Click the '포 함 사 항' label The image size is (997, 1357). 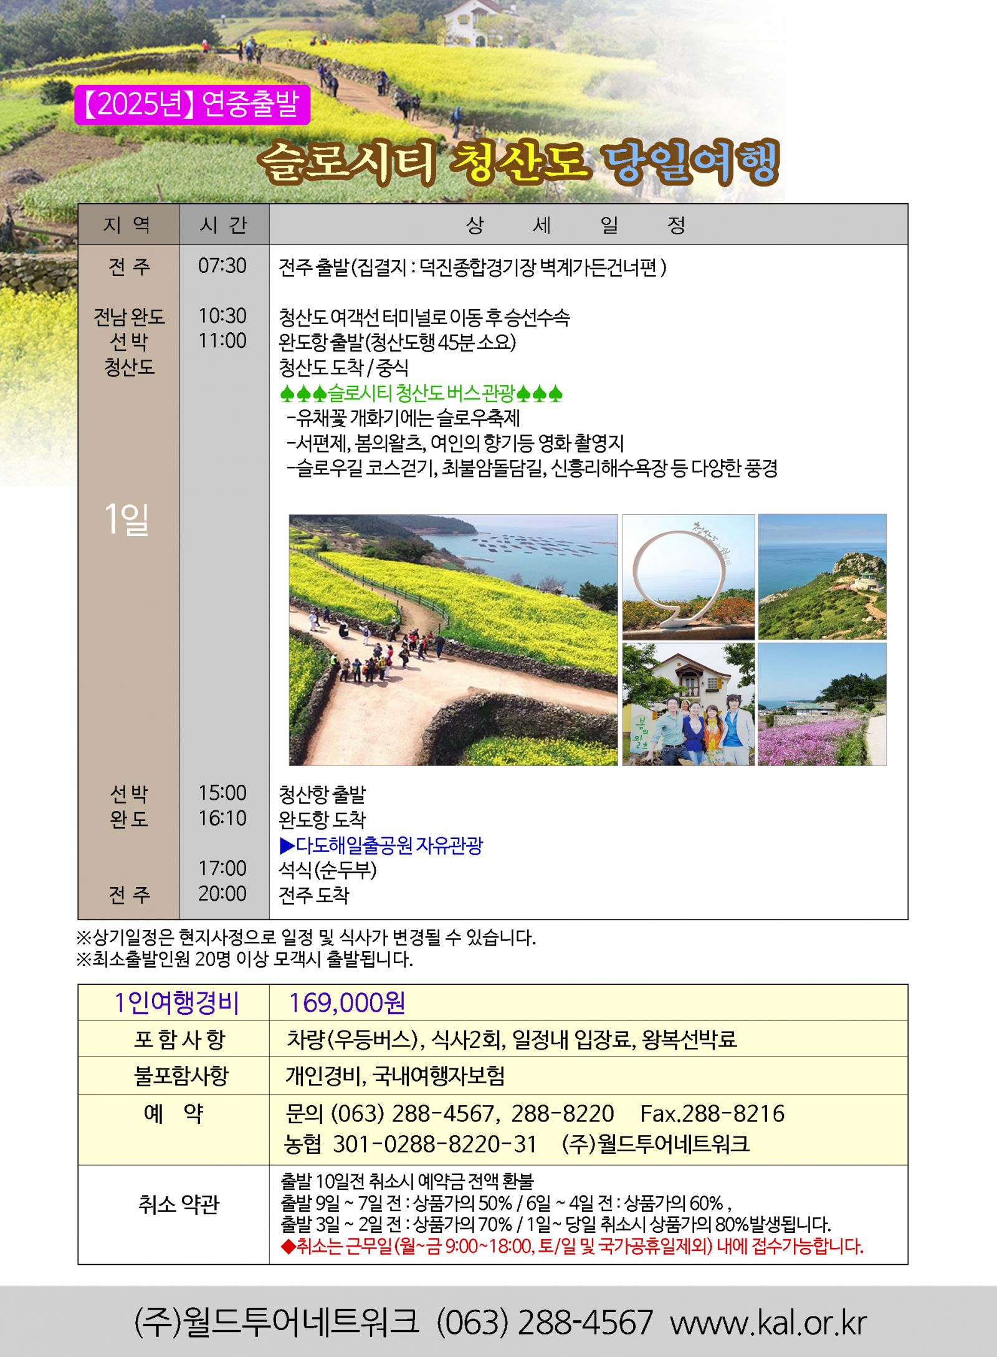(x=179, y=1039)
